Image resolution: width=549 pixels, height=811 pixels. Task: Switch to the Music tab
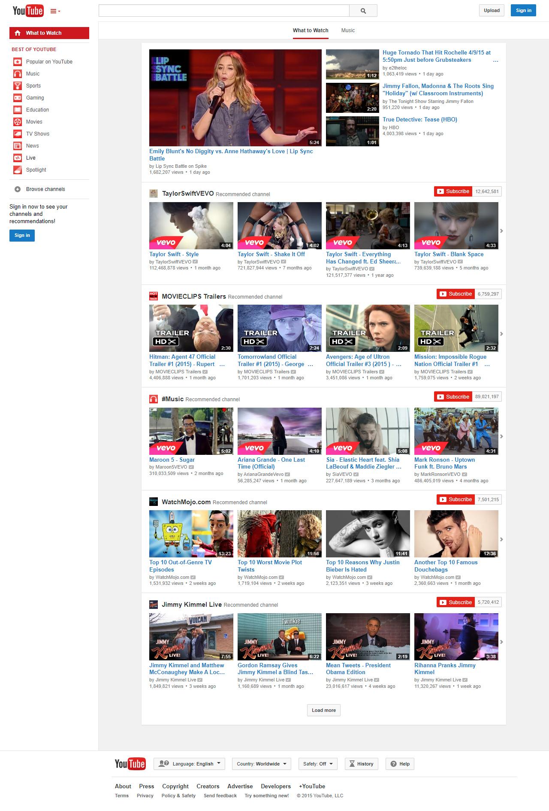[348, 30]
